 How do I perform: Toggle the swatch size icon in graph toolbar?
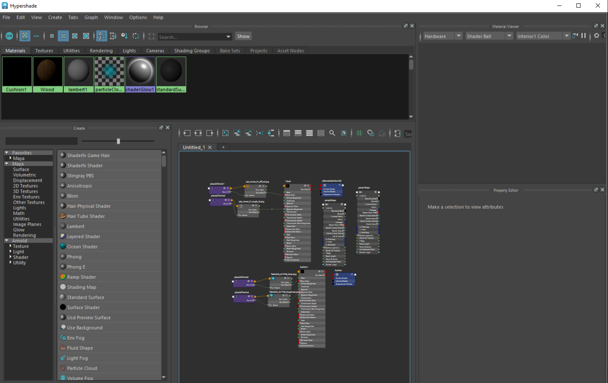pyautogui.click(x=344, y=133)
